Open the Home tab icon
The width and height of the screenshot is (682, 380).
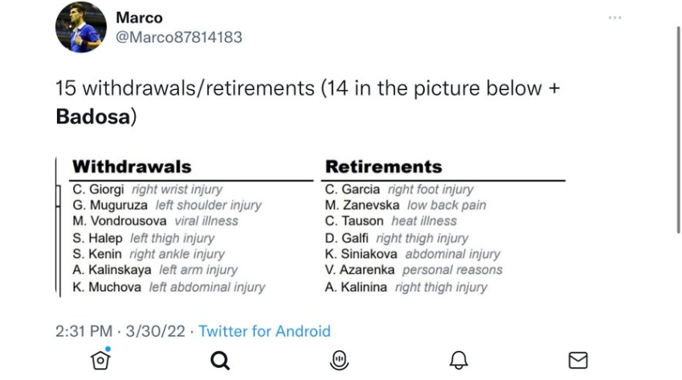click(100, 360)
